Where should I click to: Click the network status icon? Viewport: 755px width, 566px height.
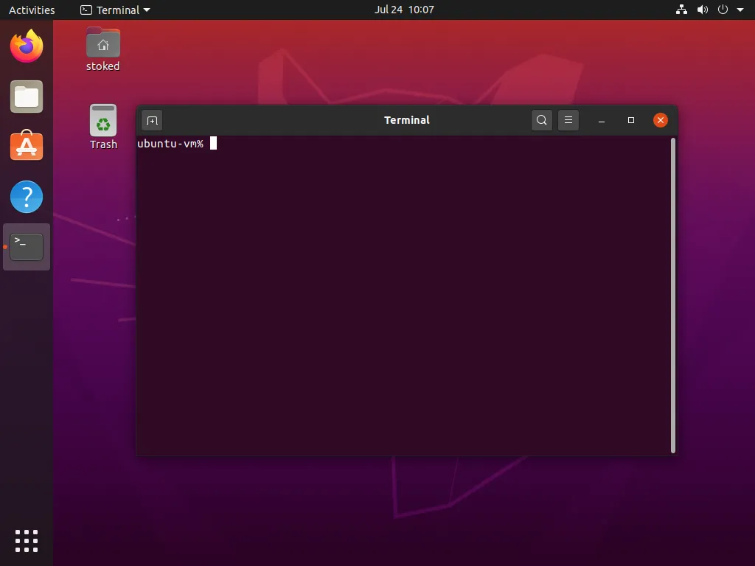681,10
